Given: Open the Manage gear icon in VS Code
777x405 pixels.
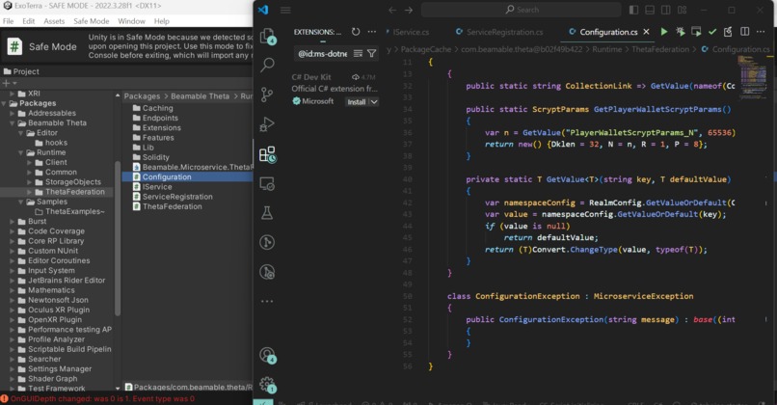Looking at the screenshot, I should tap(268, 385).
